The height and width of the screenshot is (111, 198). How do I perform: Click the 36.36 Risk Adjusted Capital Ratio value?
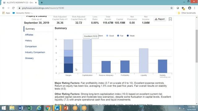pyautogui.click(x=60, y=23)
